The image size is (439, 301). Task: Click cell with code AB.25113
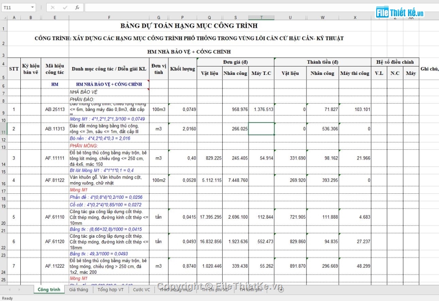pyautogui.click(x=55, y=109)
